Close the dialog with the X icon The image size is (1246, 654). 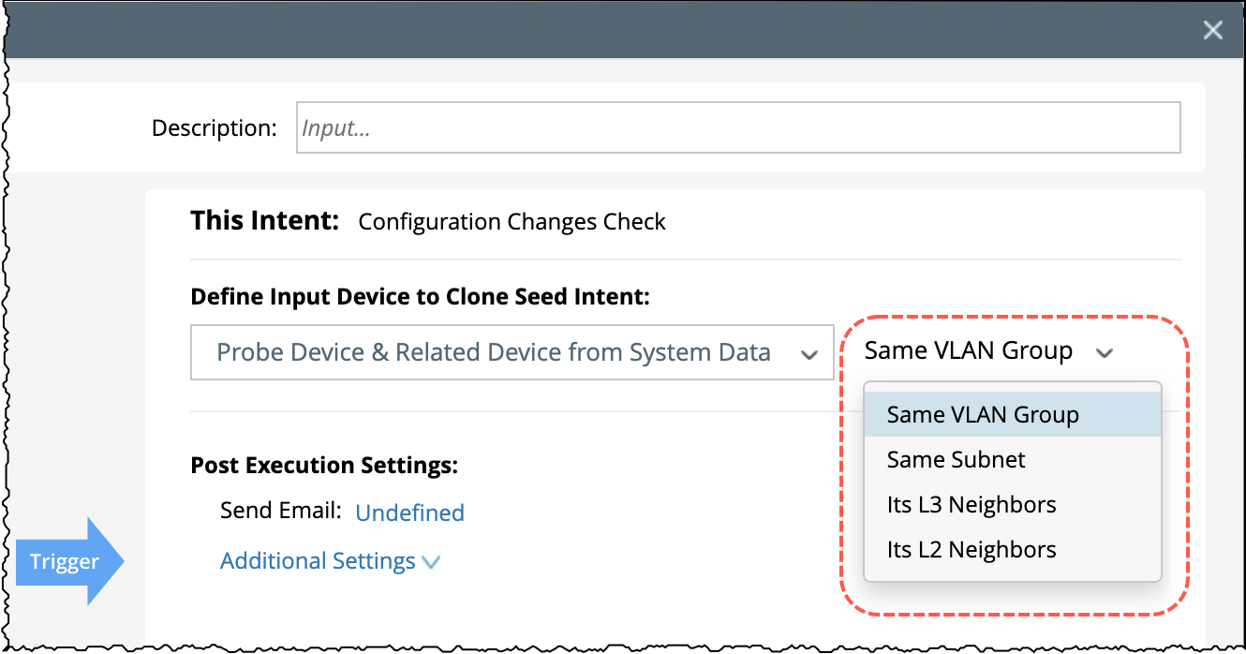1213,31
